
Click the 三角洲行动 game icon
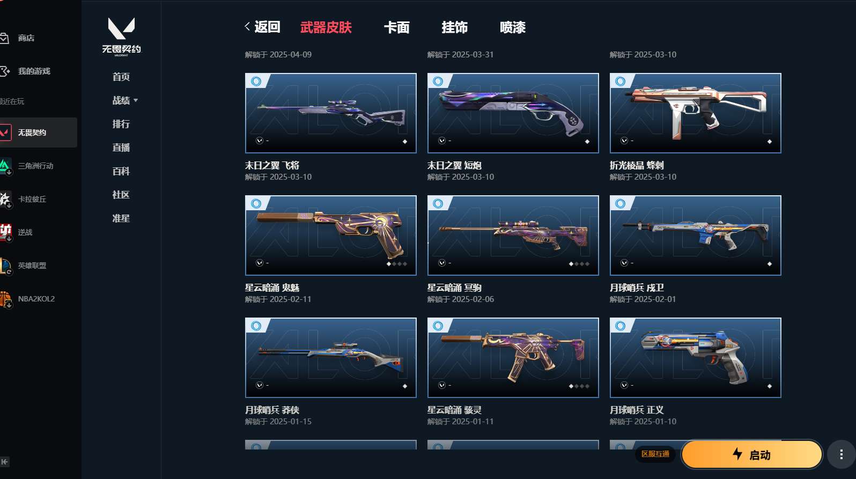(5, 166)
